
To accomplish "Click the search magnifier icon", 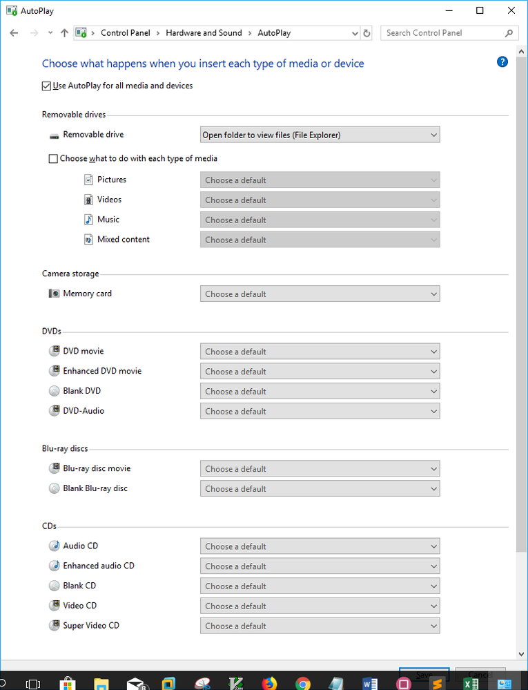I will point(509,33).
